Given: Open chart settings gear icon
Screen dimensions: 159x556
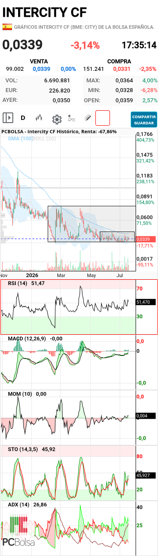Looking at the screenshot, I should [57, 119].
